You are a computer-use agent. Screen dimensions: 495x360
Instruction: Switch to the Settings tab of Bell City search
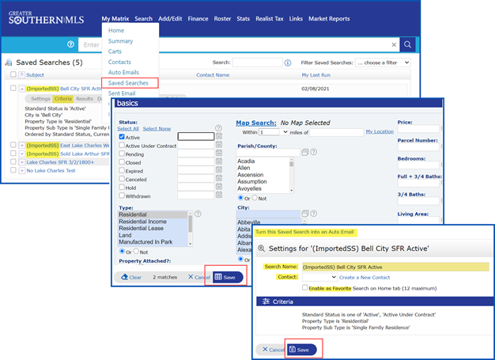[x=40, y=99]
